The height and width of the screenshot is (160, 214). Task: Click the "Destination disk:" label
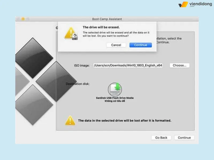78,84
